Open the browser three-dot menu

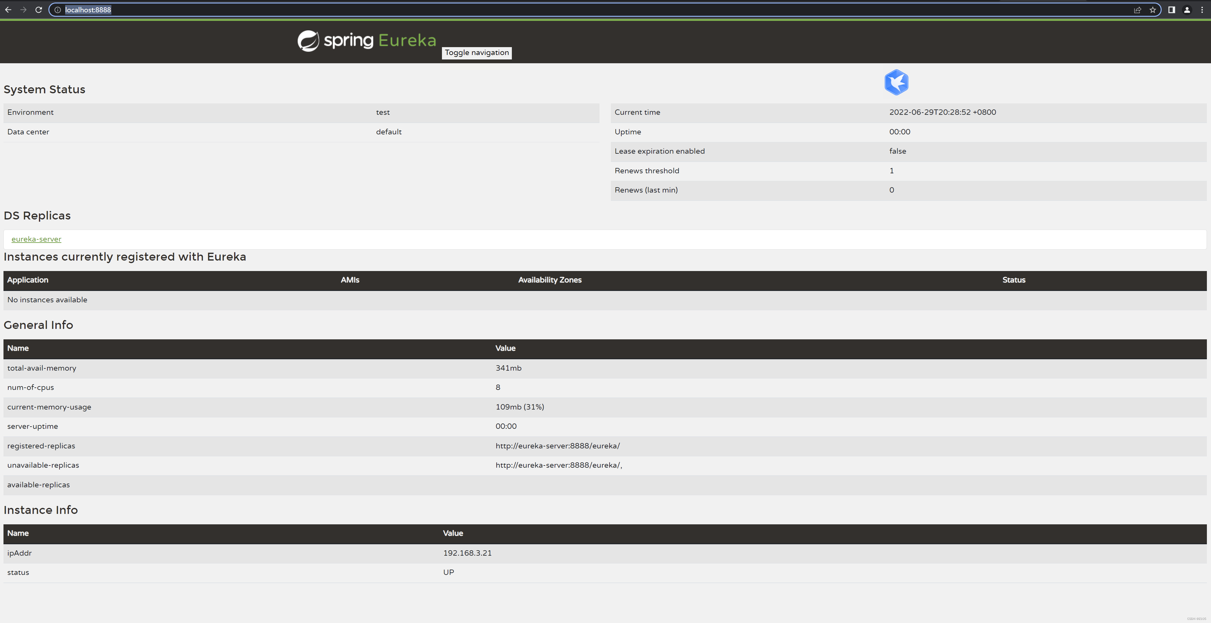pos(1202,10)
